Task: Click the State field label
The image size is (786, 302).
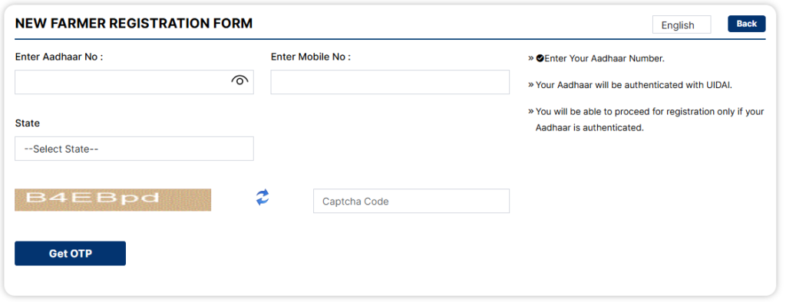Action: [x=28, y=123]
